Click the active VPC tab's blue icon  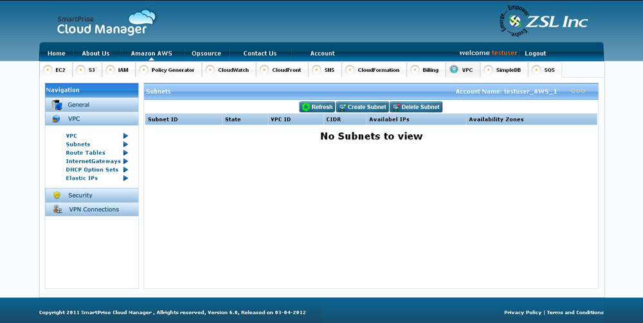tap(453, 69)
